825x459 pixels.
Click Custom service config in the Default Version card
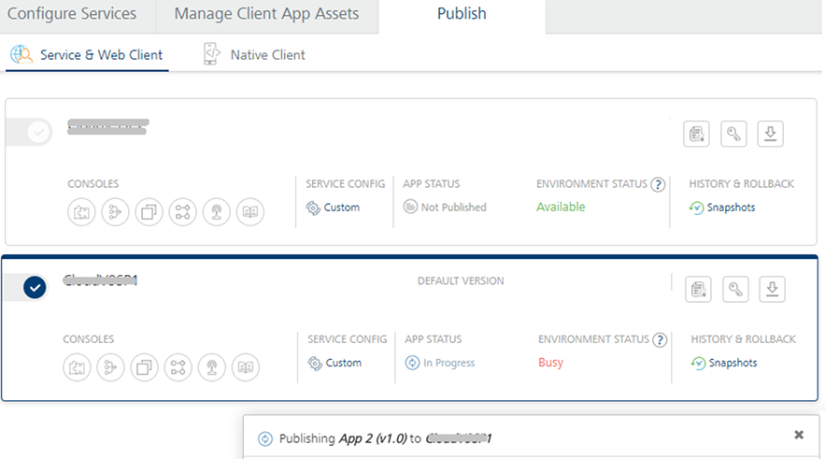343,363
